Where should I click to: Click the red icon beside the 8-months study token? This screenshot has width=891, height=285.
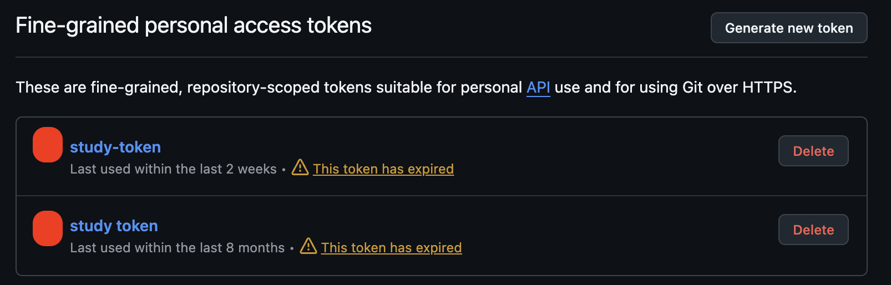pyautogui.click(x=48, y=228)
